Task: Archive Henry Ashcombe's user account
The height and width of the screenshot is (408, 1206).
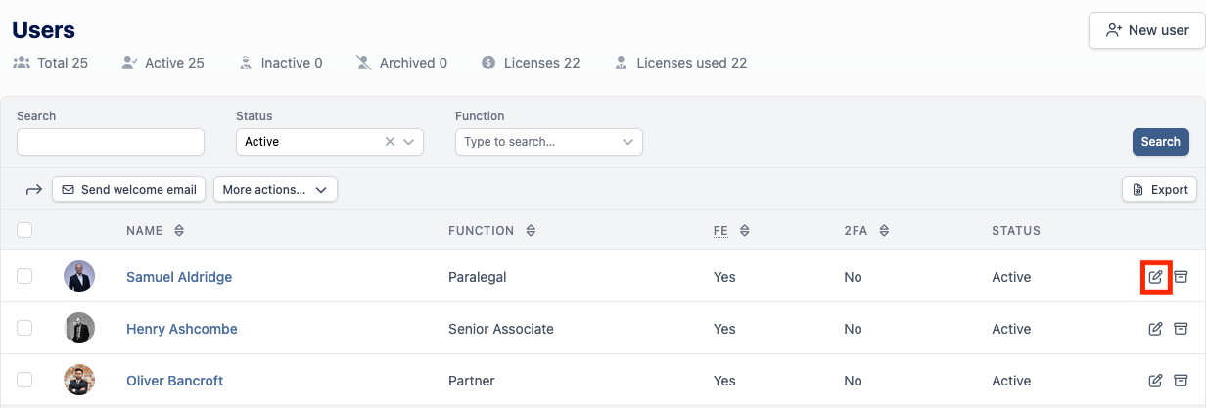Action: coord(1181,329)
